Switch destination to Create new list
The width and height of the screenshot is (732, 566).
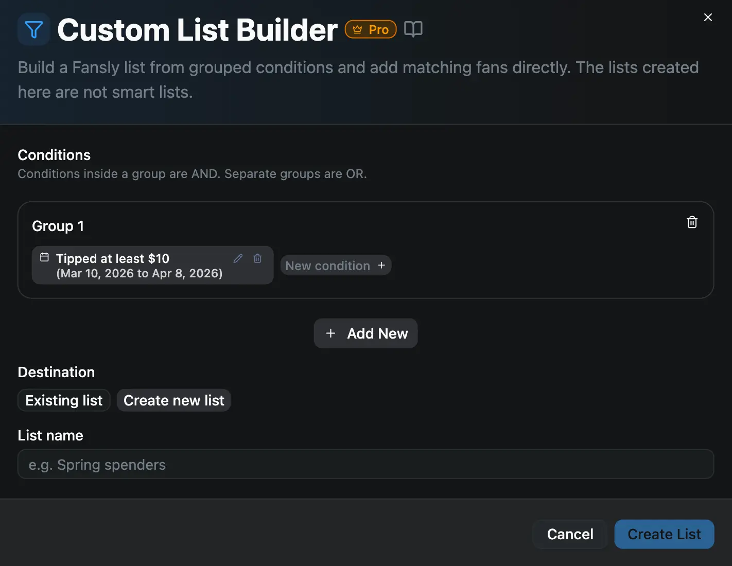tap(173, 400)
